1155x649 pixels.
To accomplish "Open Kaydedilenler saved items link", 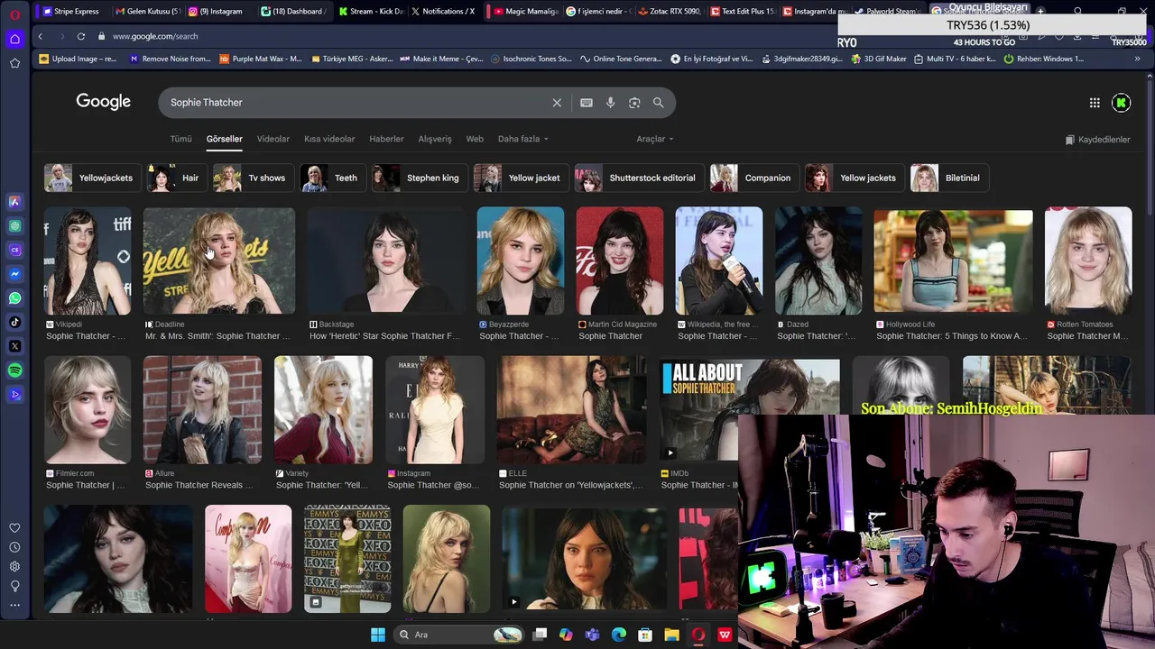I will 1097,140.
